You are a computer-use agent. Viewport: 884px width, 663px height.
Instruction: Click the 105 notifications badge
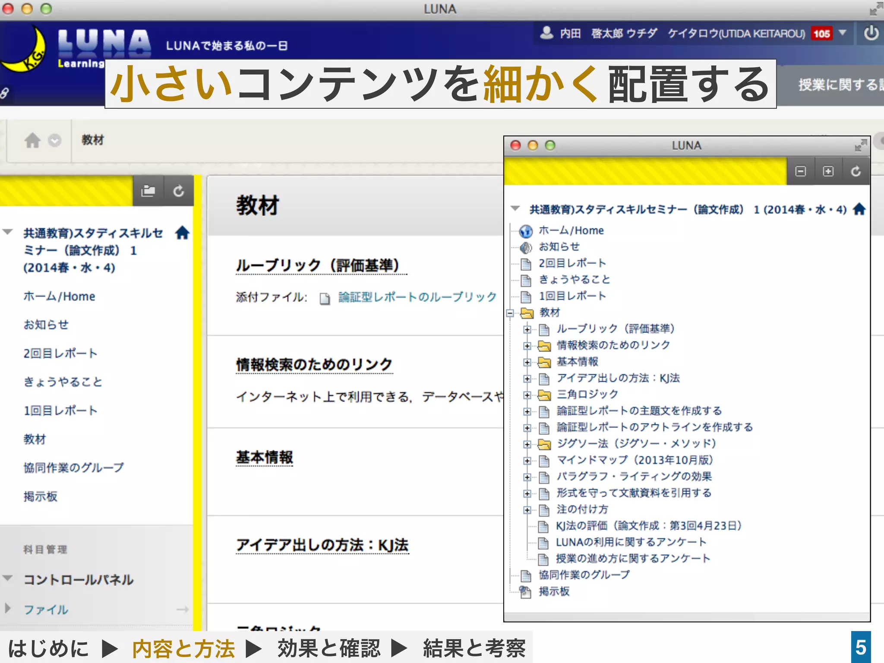pyautogui.click(x=821, y=33)
